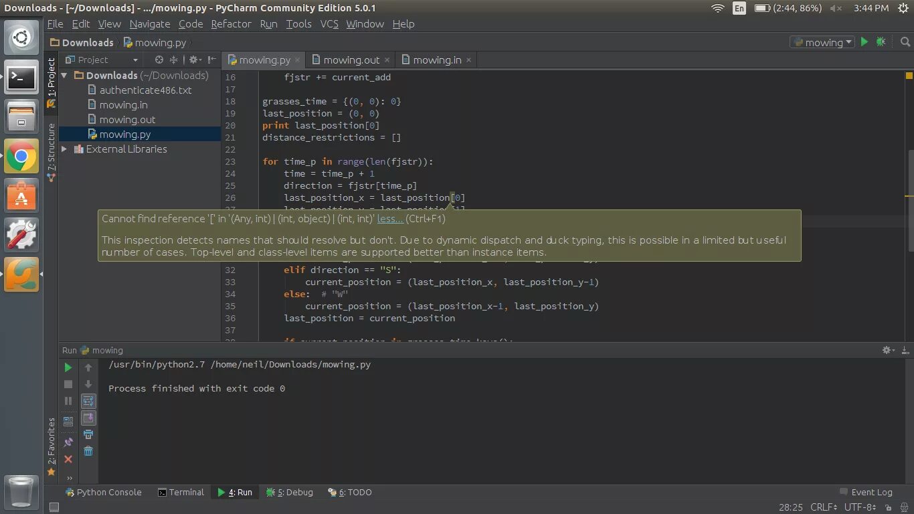Close the Run tab with red X

click(x=68, y=459)
